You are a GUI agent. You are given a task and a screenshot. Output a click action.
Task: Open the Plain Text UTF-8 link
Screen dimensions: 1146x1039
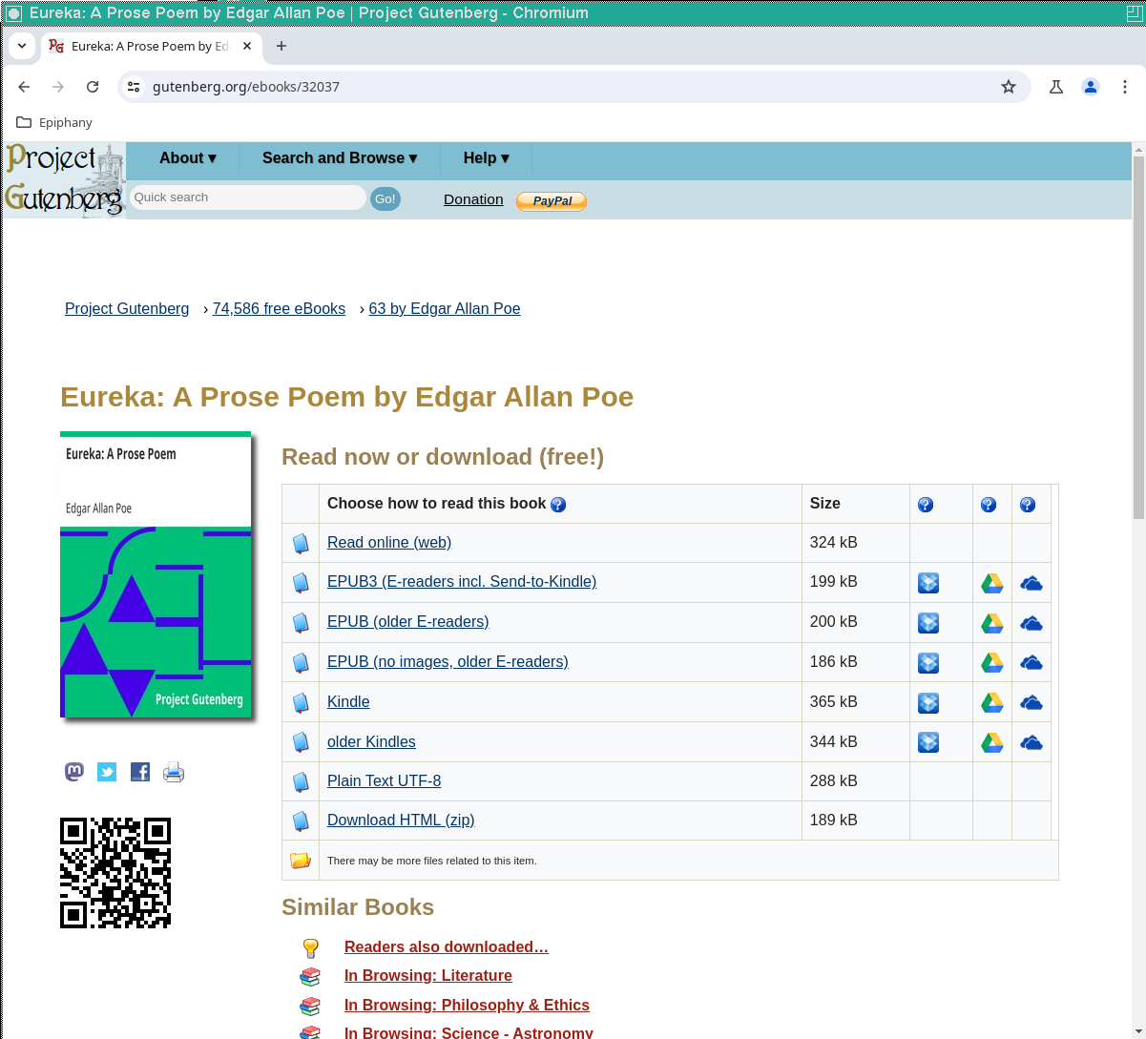(385, 781)
